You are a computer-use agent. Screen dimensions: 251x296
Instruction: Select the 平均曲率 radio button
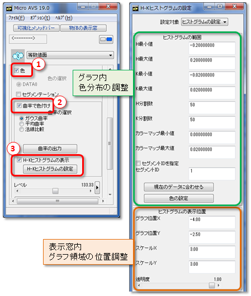point(22,124)
